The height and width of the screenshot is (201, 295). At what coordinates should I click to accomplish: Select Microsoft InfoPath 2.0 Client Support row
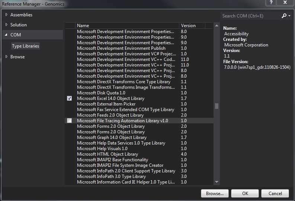point(139,171)
